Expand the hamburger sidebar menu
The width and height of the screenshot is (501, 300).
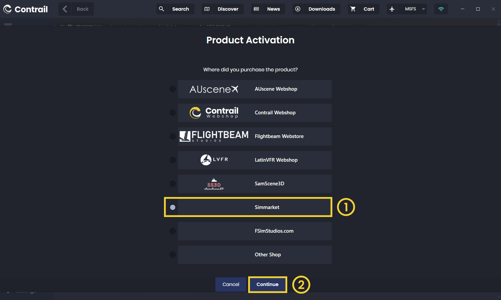(8, 24)
